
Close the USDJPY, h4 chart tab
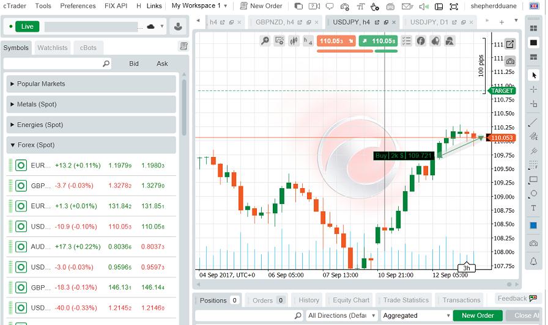point(394,22)
